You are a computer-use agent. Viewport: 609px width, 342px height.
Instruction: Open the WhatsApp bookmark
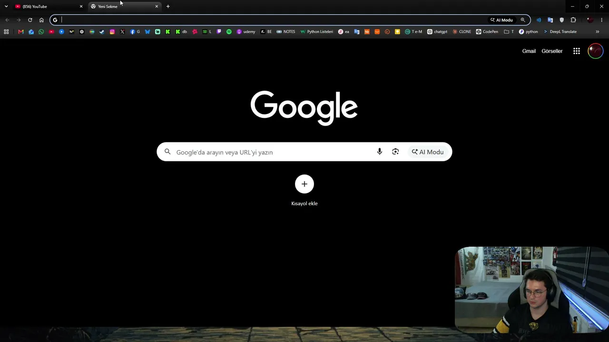[41, 32]
